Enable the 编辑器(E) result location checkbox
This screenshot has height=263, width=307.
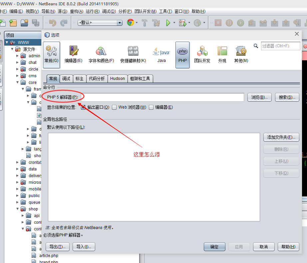click(151, 107)
